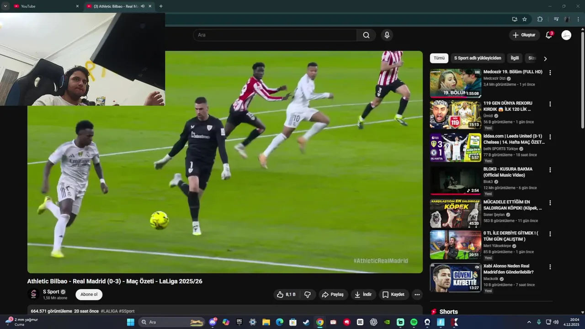
Task: Click the #SSport hashtag link
Action: [127, 311]
